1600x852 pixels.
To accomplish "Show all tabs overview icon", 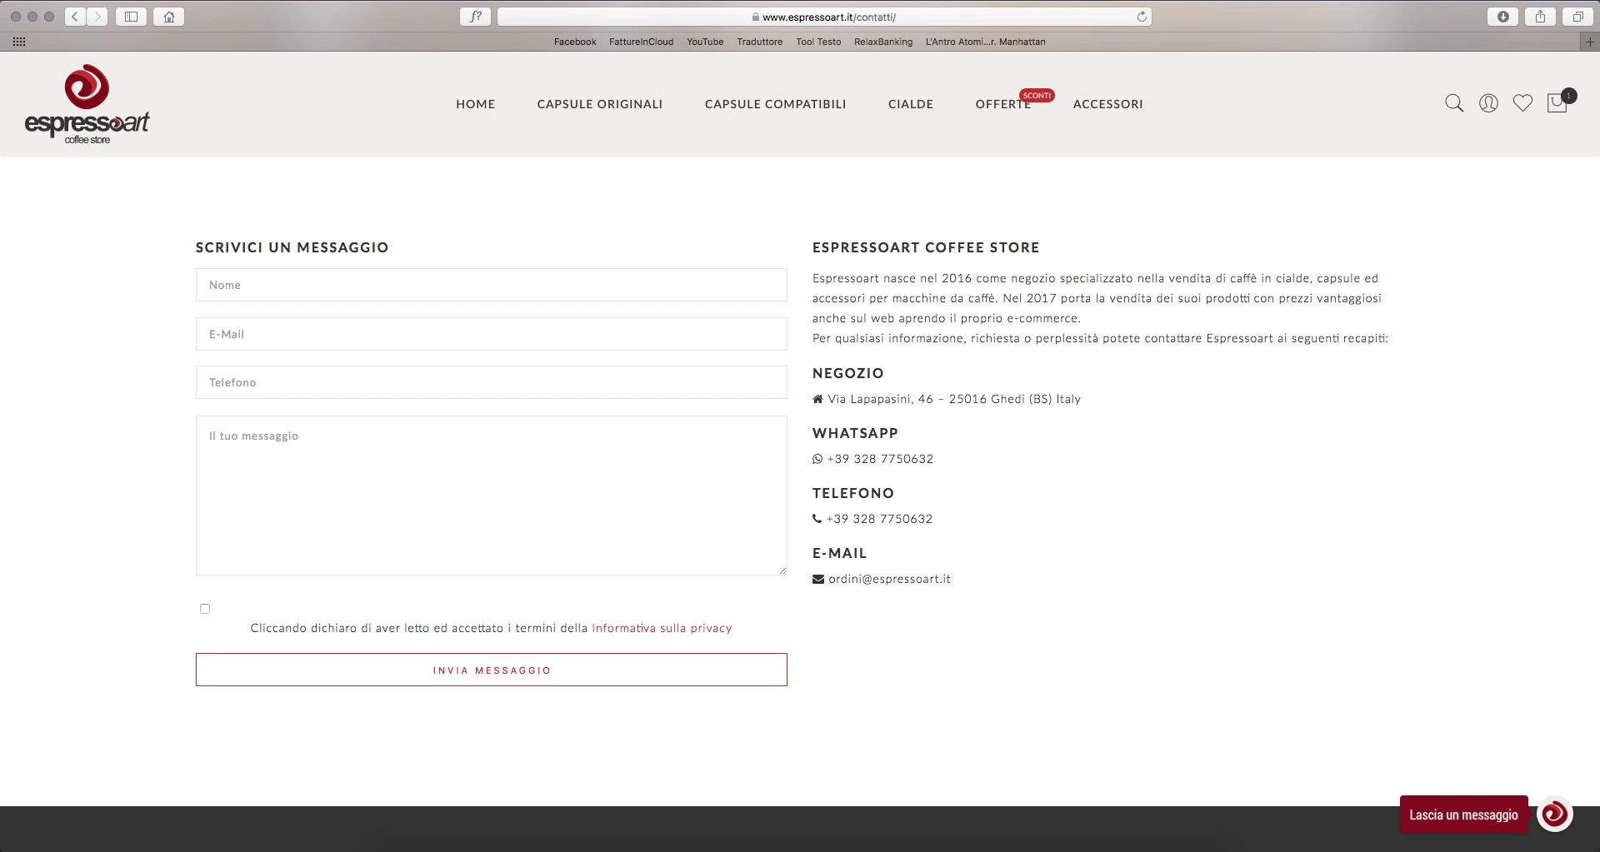I will click(x=1577, y=17).
